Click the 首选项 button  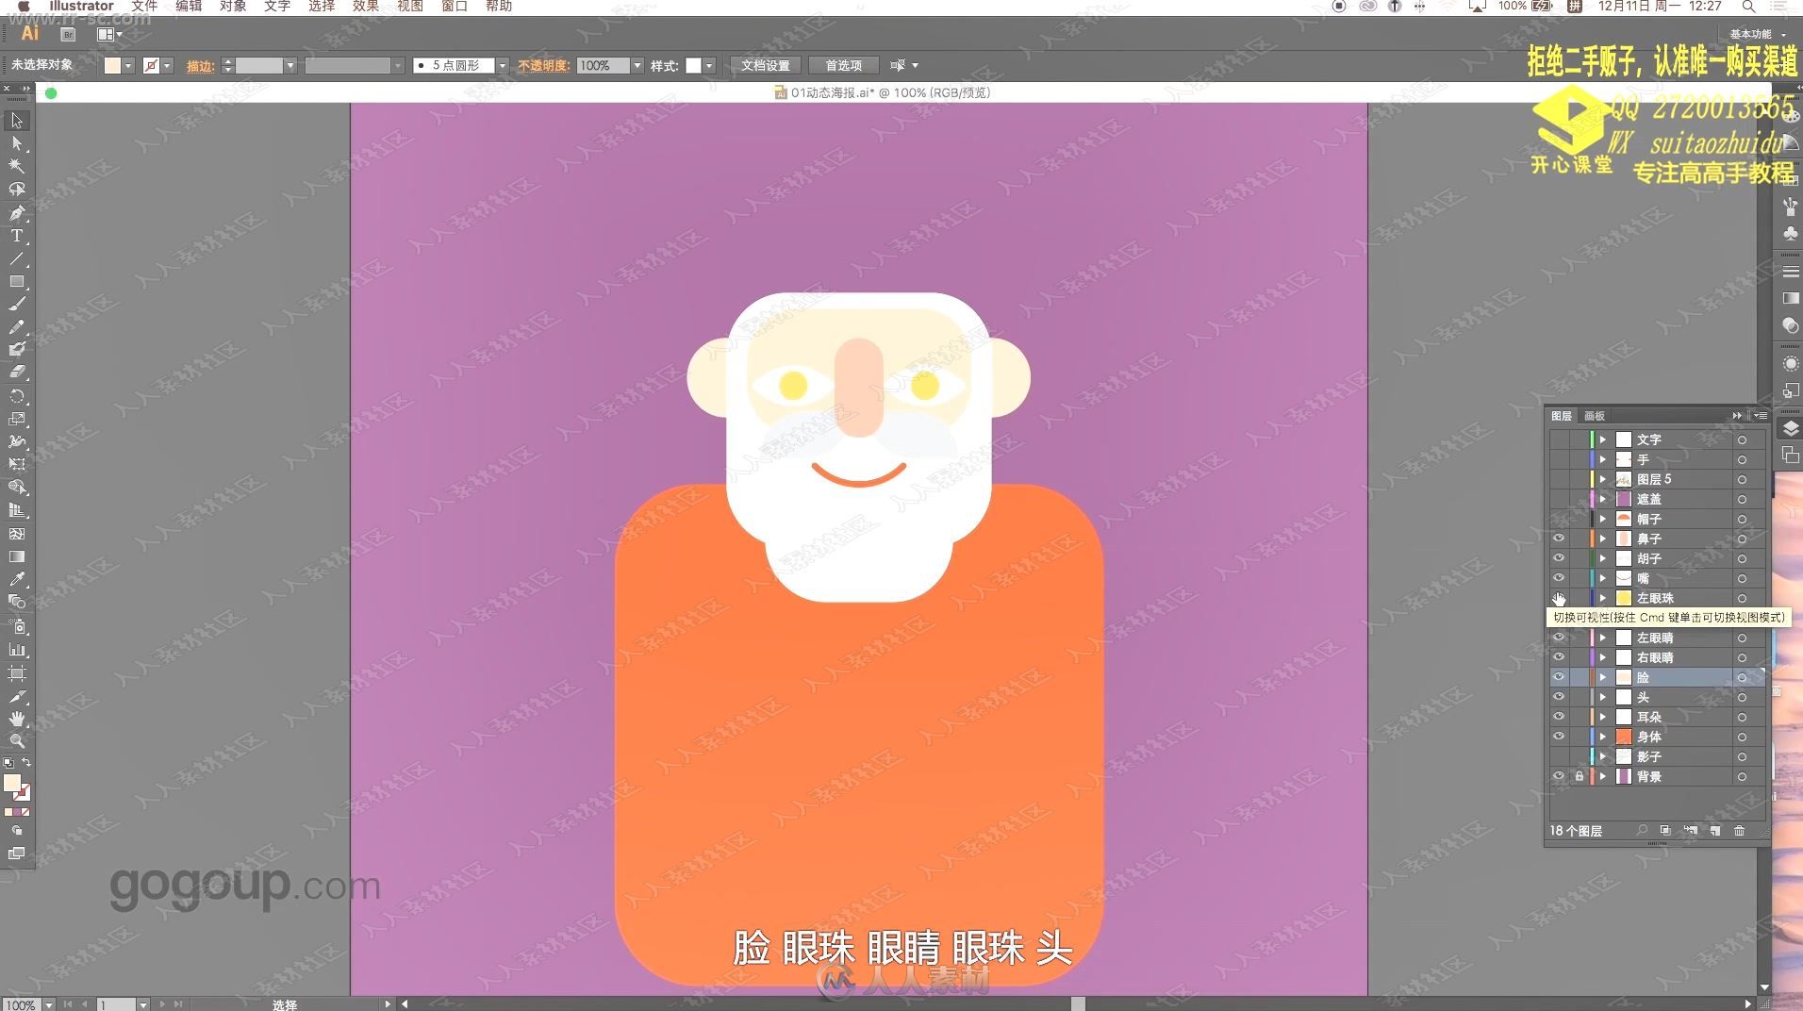843,65
